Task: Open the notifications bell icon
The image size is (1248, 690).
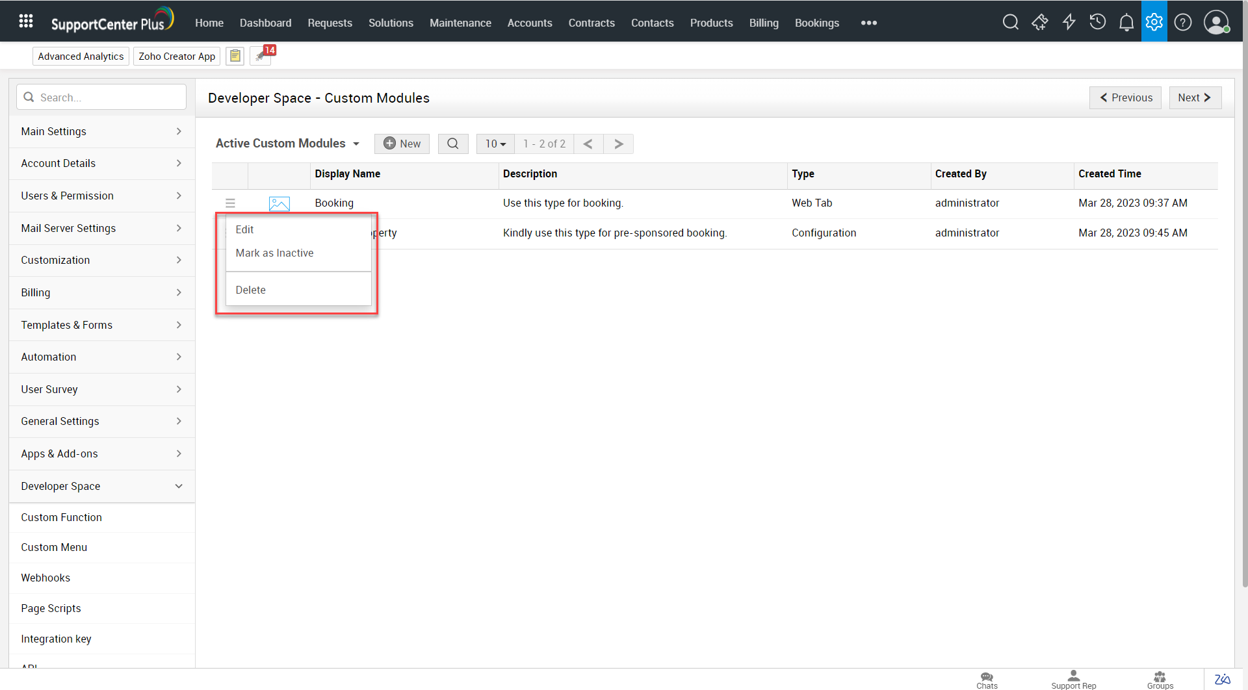Action: click(1126, 23)
